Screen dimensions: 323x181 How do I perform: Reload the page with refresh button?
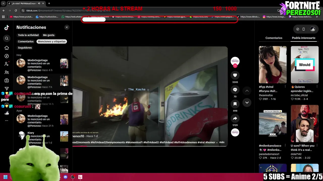[x=16, y=11]
